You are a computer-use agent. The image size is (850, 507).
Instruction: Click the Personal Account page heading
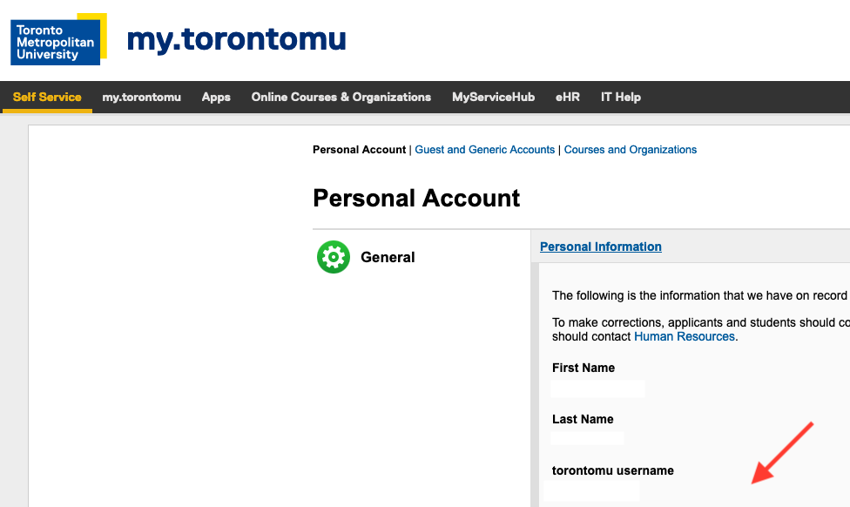click(416, 198)
